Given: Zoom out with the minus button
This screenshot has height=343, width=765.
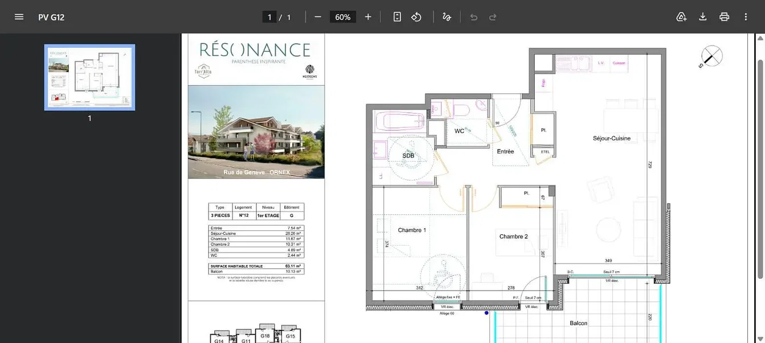Looking at the screenshot, I should pyautogui.click(x=318, y=16).
